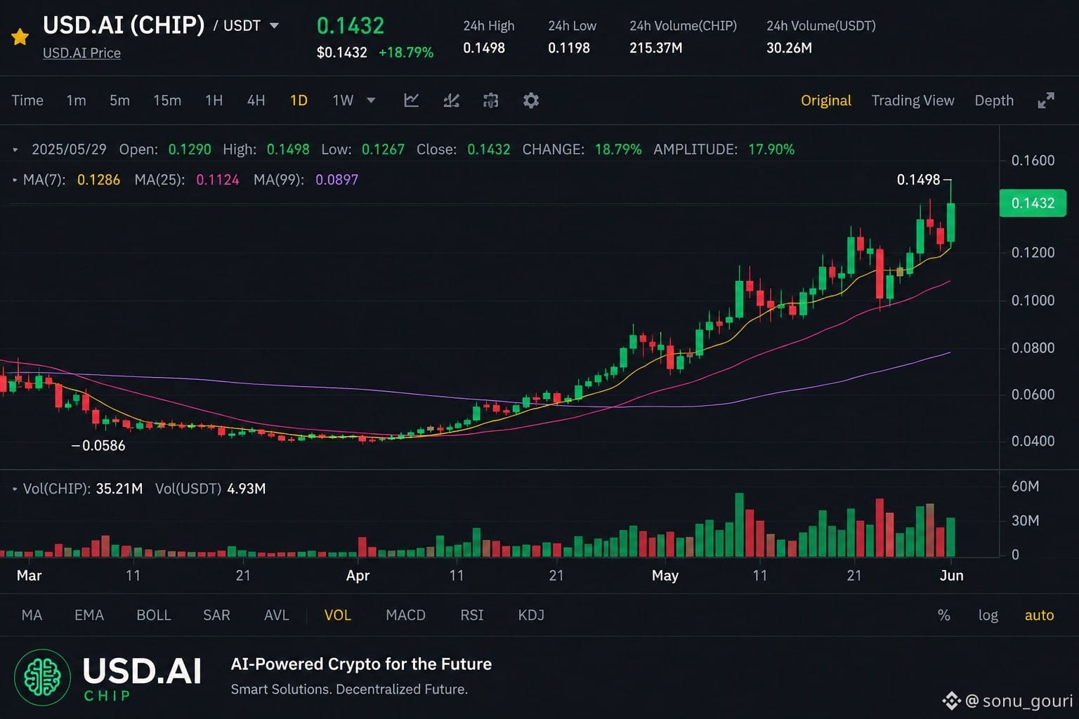Select the 1D interval
The height and width of the screenshot is (719, 1079).
(299, 100)
